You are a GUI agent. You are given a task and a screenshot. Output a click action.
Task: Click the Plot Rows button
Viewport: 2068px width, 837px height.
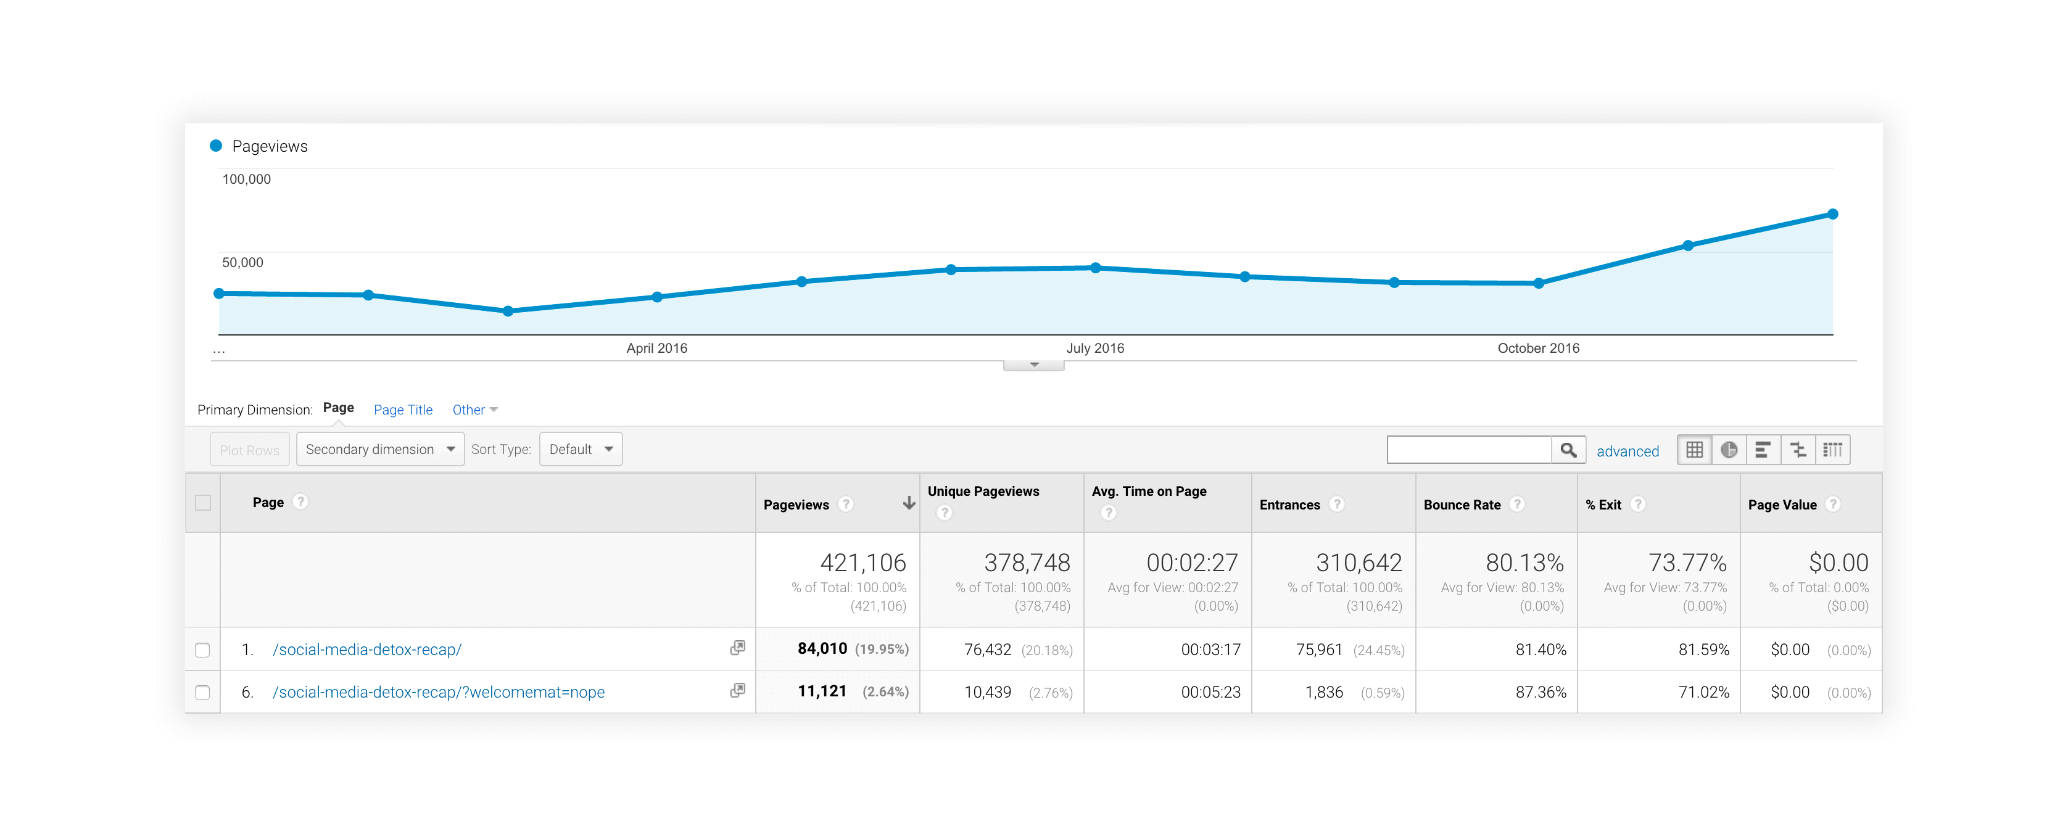point(249,450)
